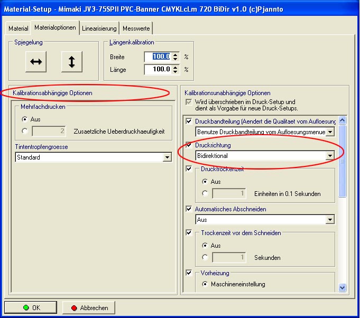The height and width of the screenshot is (318, 360).
Task: Click the options list scroll down arrow
Action: pyautogui.click(x=342, y=287)
